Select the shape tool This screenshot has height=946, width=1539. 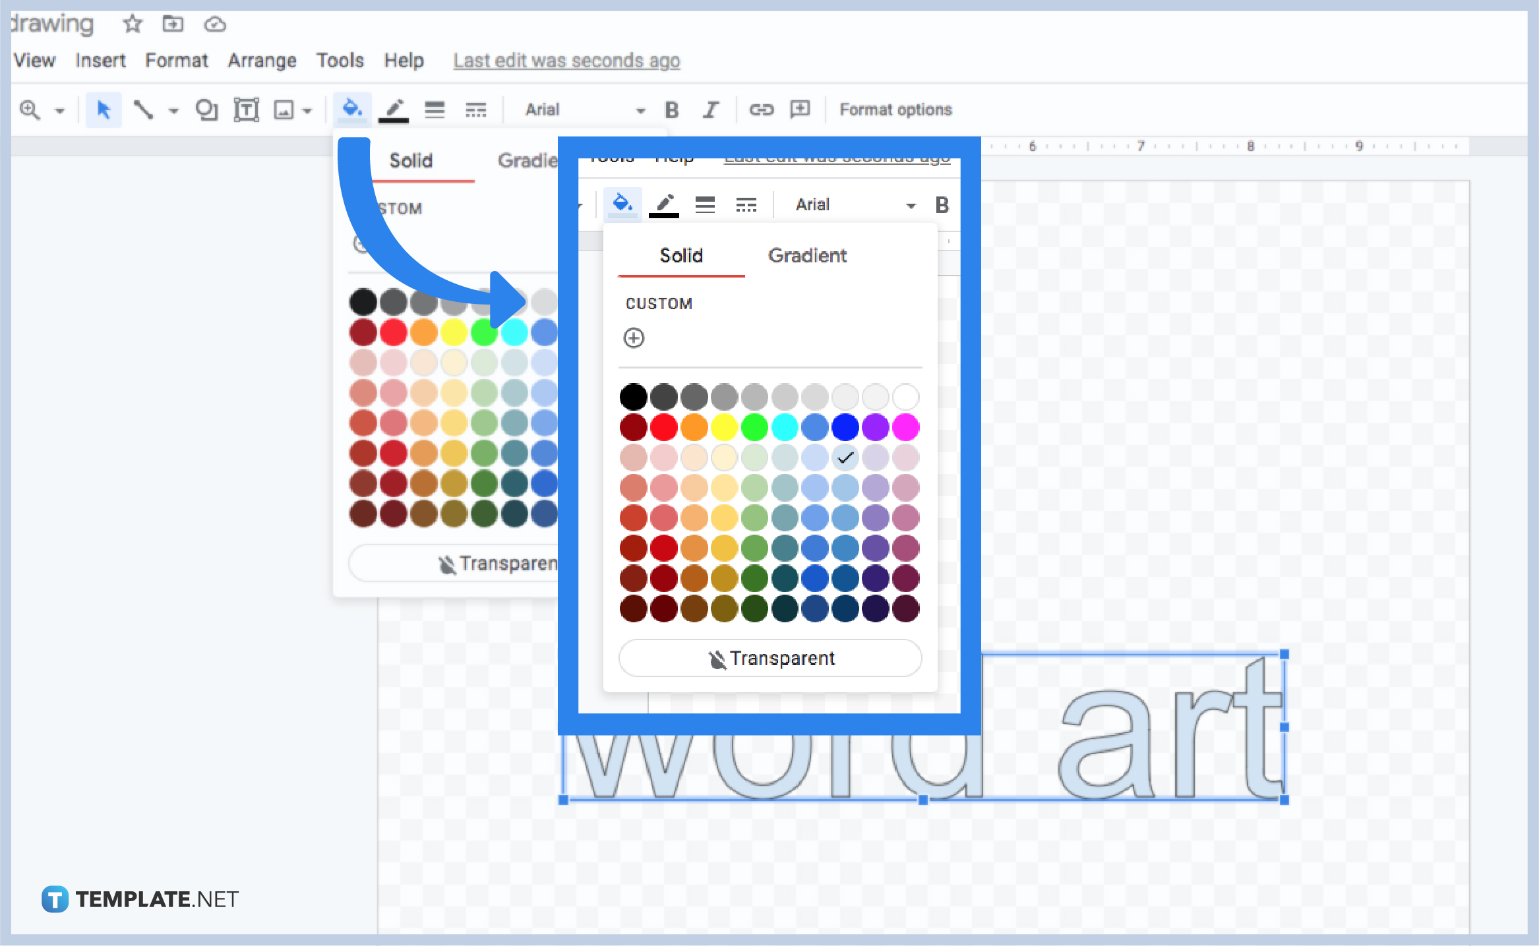[x=207, y=109]
